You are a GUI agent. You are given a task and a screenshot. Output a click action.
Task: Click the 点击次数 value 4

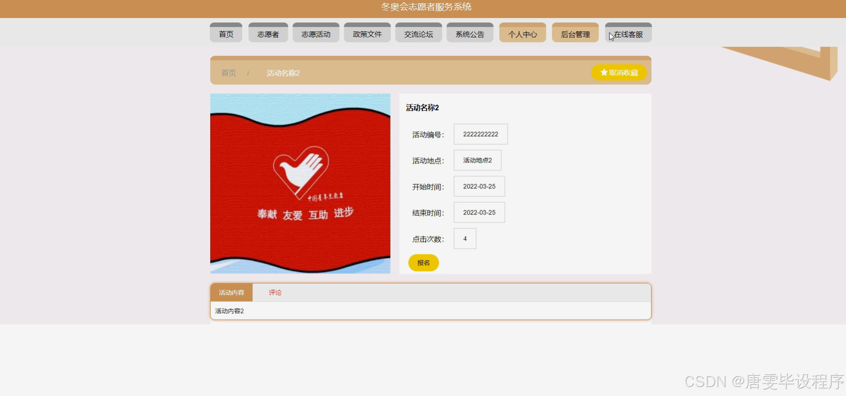pyautogui.click(x=465, y=238)
